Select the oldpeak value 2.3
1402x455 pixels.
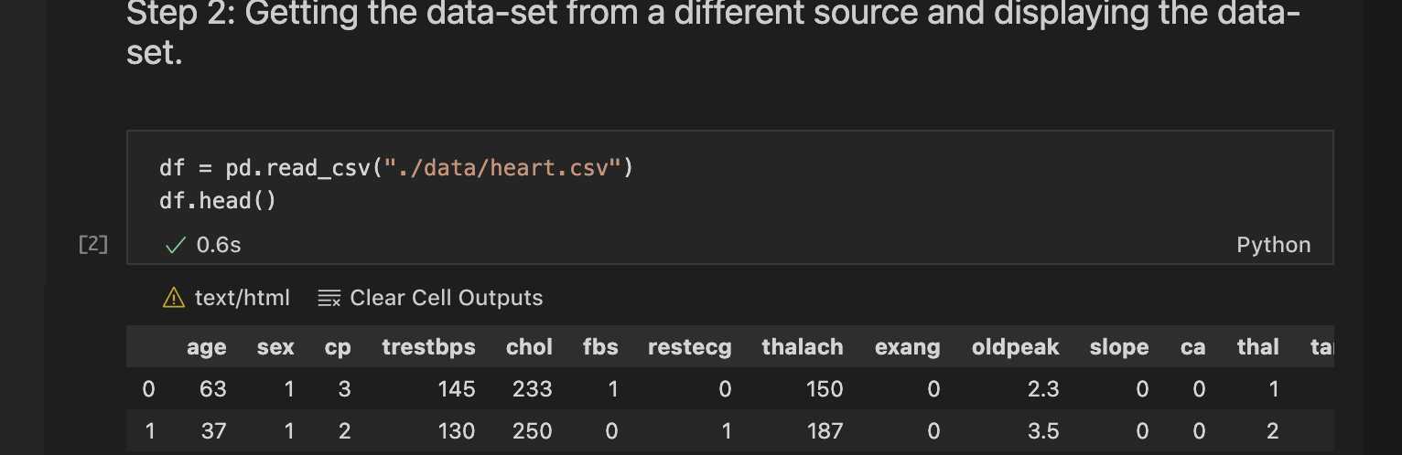[x=1043, y=389]
